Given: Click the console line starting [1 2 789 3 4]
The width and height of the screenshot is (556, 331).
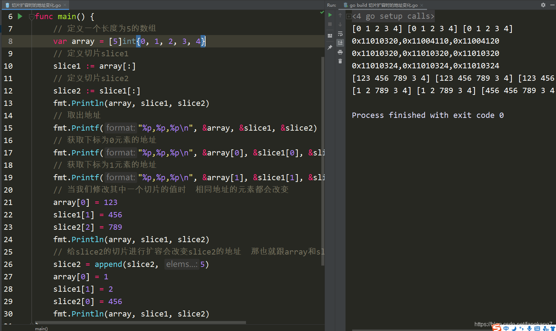Looking at the screenshot, I should coord(454,91).
